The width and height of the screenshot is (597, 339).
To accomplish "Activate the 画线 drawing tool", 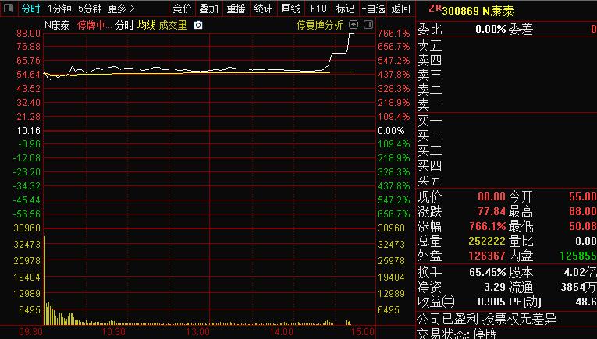I will click(290, 9).
